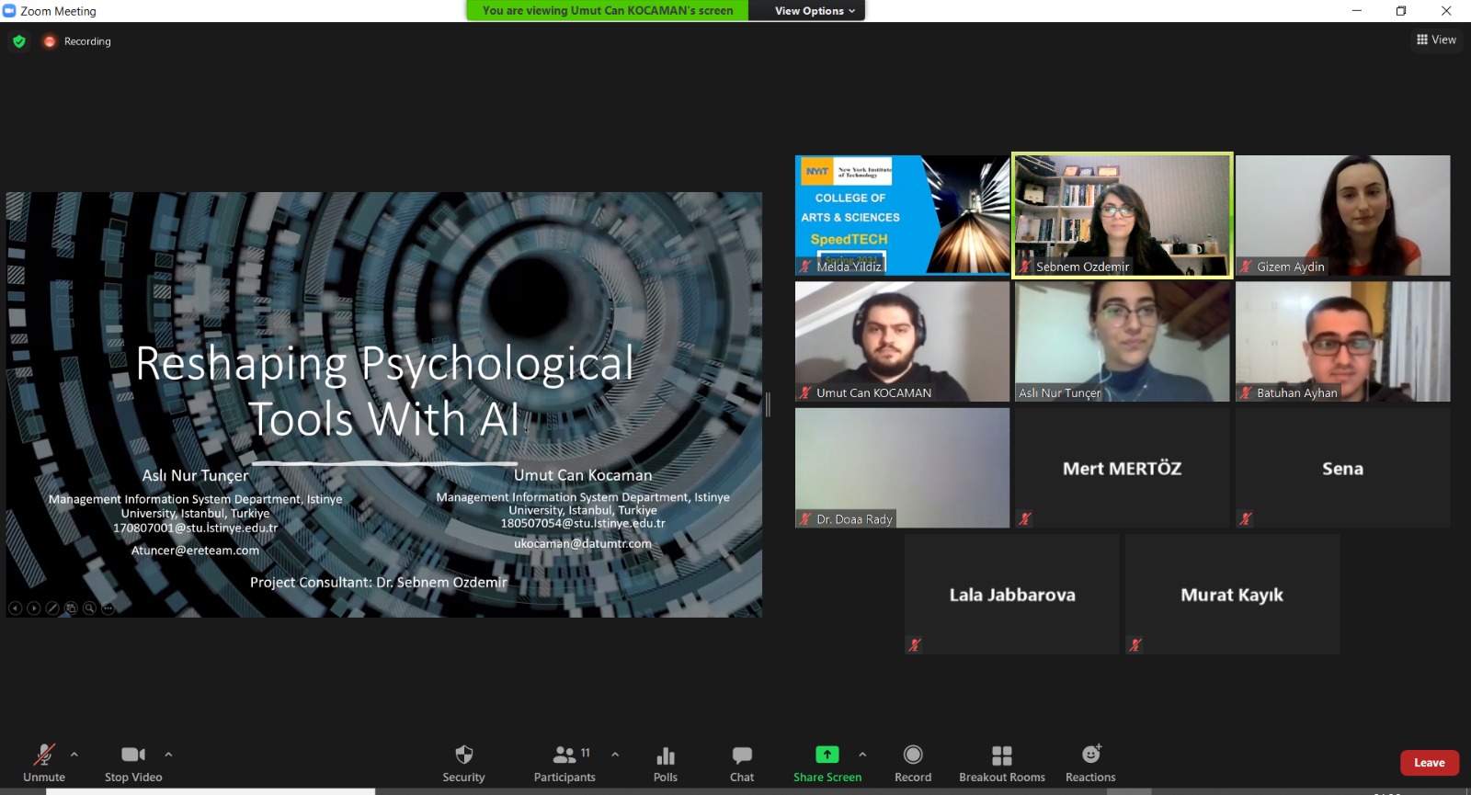The width and height of the screenshot is (1471, 795).
Task: Toggle the Record button in toolbar
Action: (912, 763)
